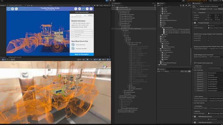Switch to the Addressables Groups tab

point(15,57)
